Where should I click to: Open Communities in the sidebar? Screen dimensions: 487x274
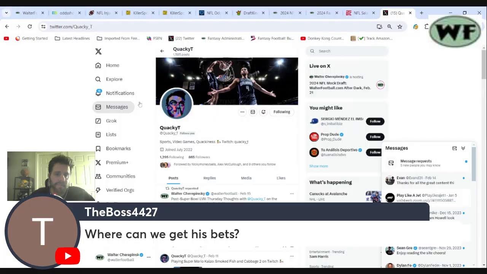115,176
